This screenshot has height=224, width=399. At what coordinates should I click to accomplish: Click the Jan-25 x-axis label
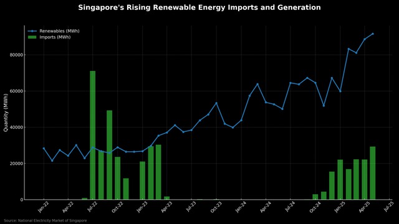point(339,207)
